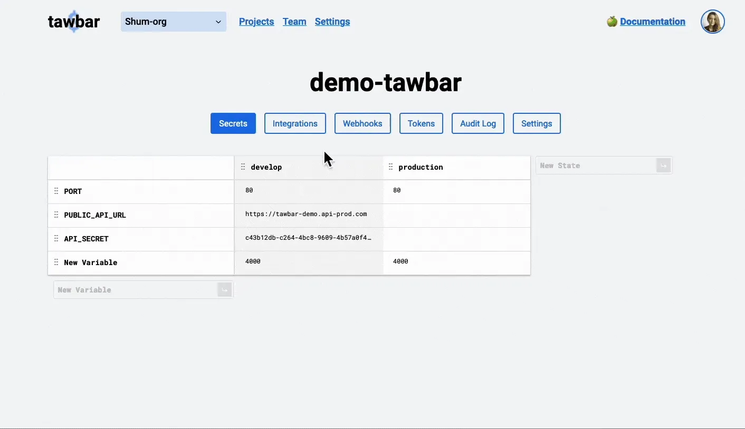Click the New Variable row drag handle

click(x=56, y=262)
